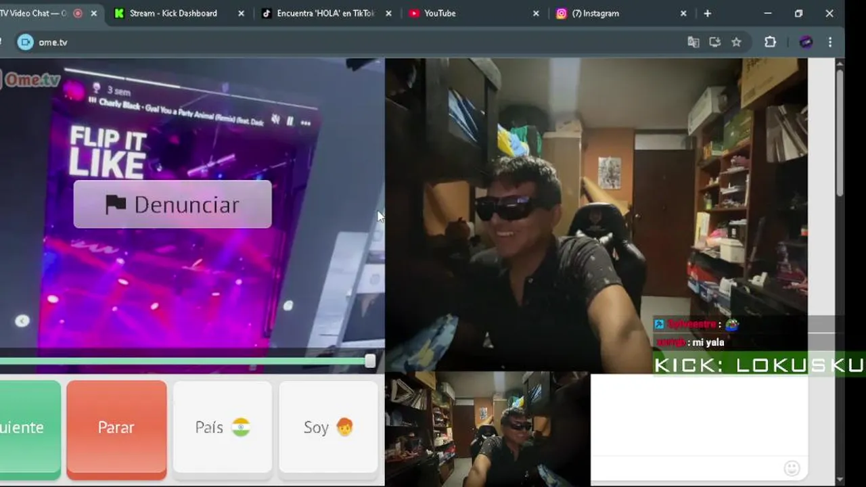This screenshot has width=866, height=487.
Task: Click the face emoji on Soy
Action: (345, 427)
